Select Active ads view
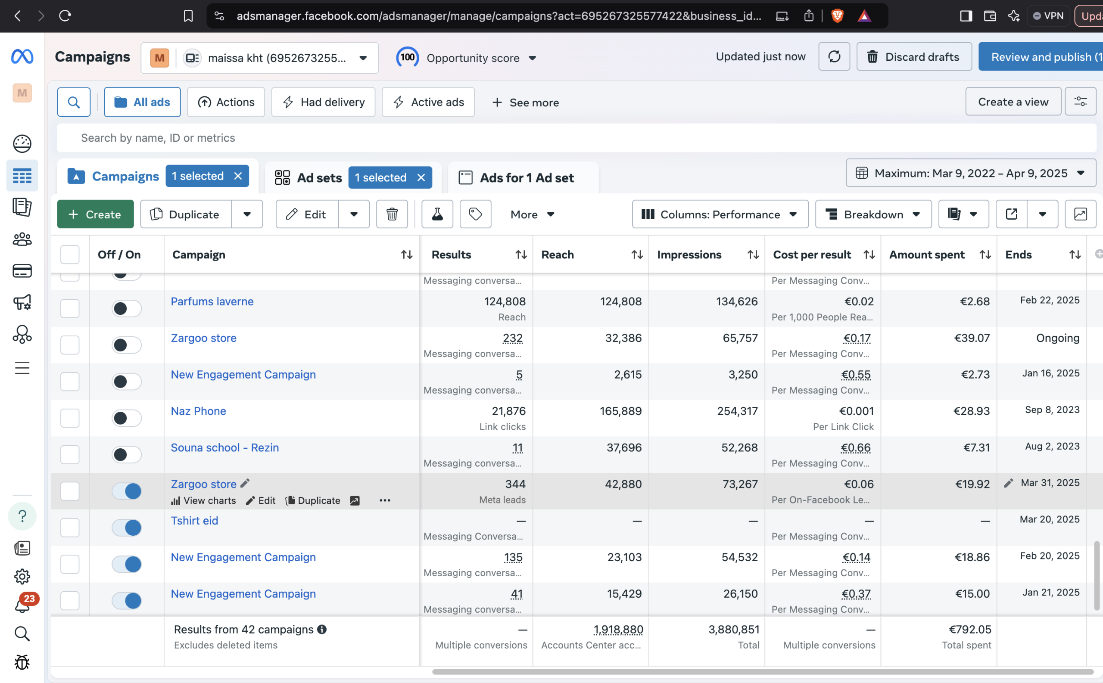The height and width of the screenshot is (683, 1103). (428, 102)
